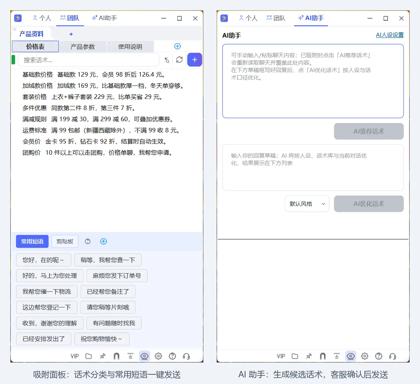Select the 常用短语 tab
This screenshot has width=420, height=384.
click(32, 242)
